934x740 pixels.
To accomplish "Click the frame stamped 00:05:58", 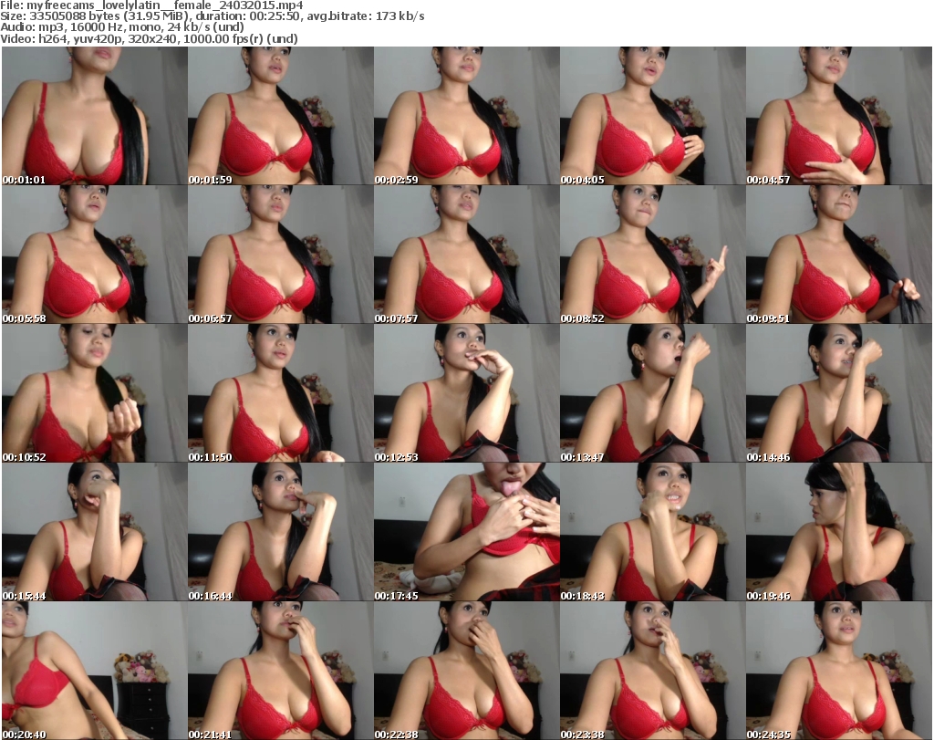I will [95, 255].
